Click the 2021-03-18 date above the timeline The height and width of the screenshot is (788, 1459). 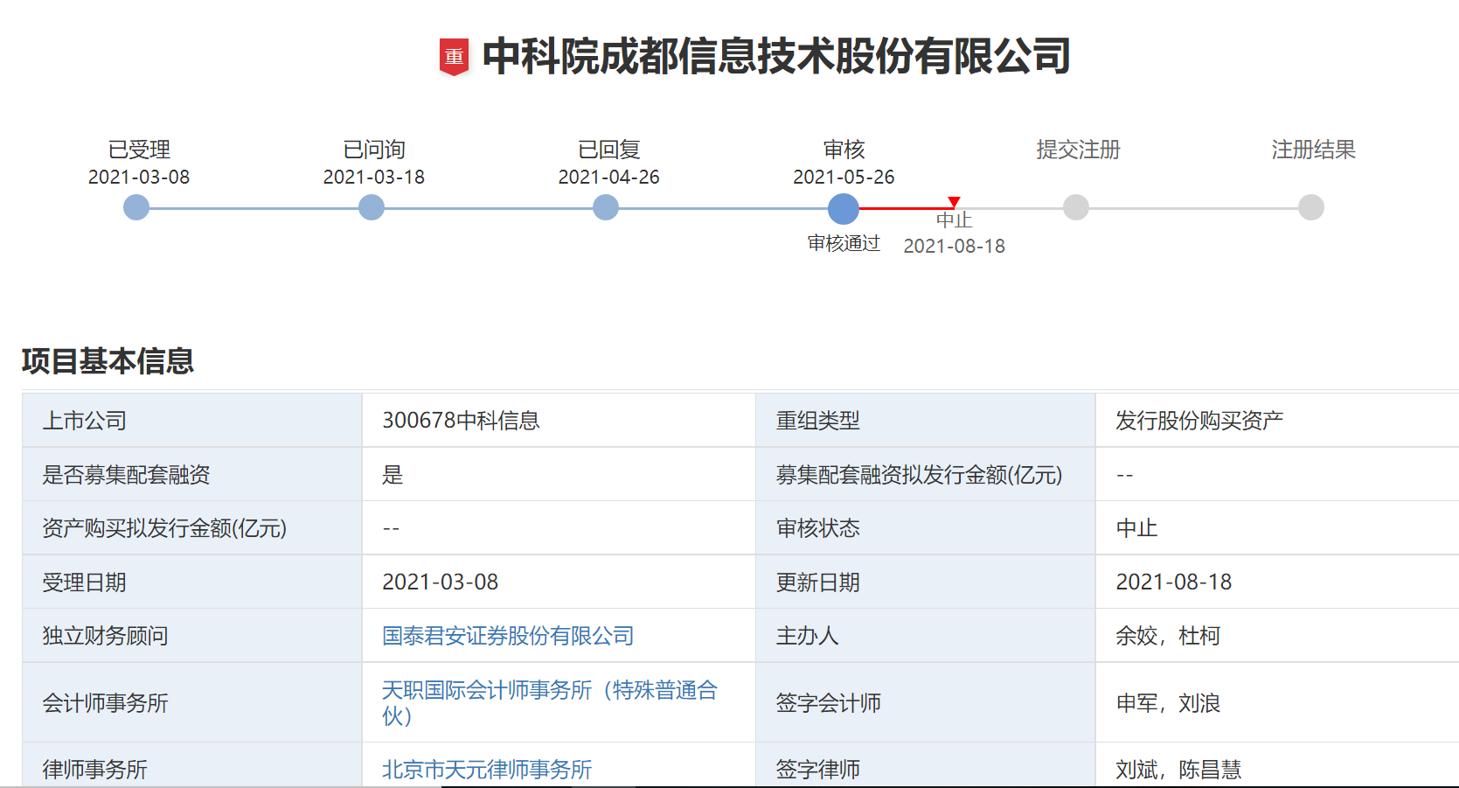tap(373, 177)
